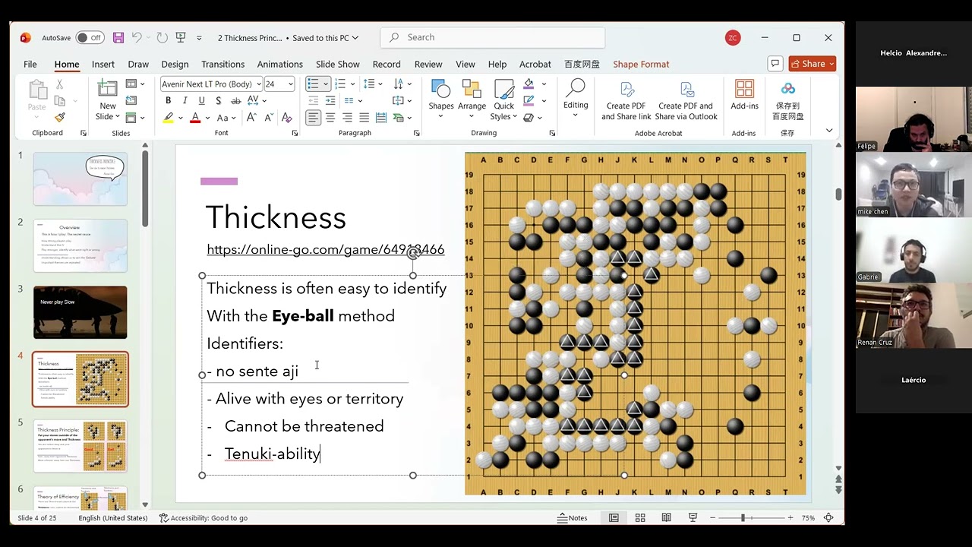Open Accessibility: Good to go status
This screenshot has width=972, height=547.
tap(204, 518)
